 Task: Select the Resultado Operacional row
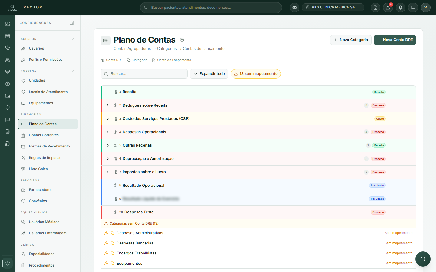258,186
